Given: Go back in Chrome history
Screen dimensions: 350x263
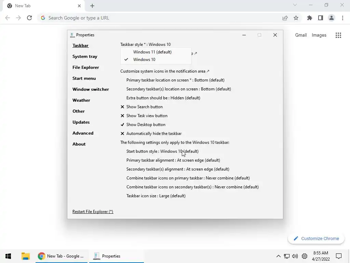Looking at the screenshot, I should click(x=8, y=18).
